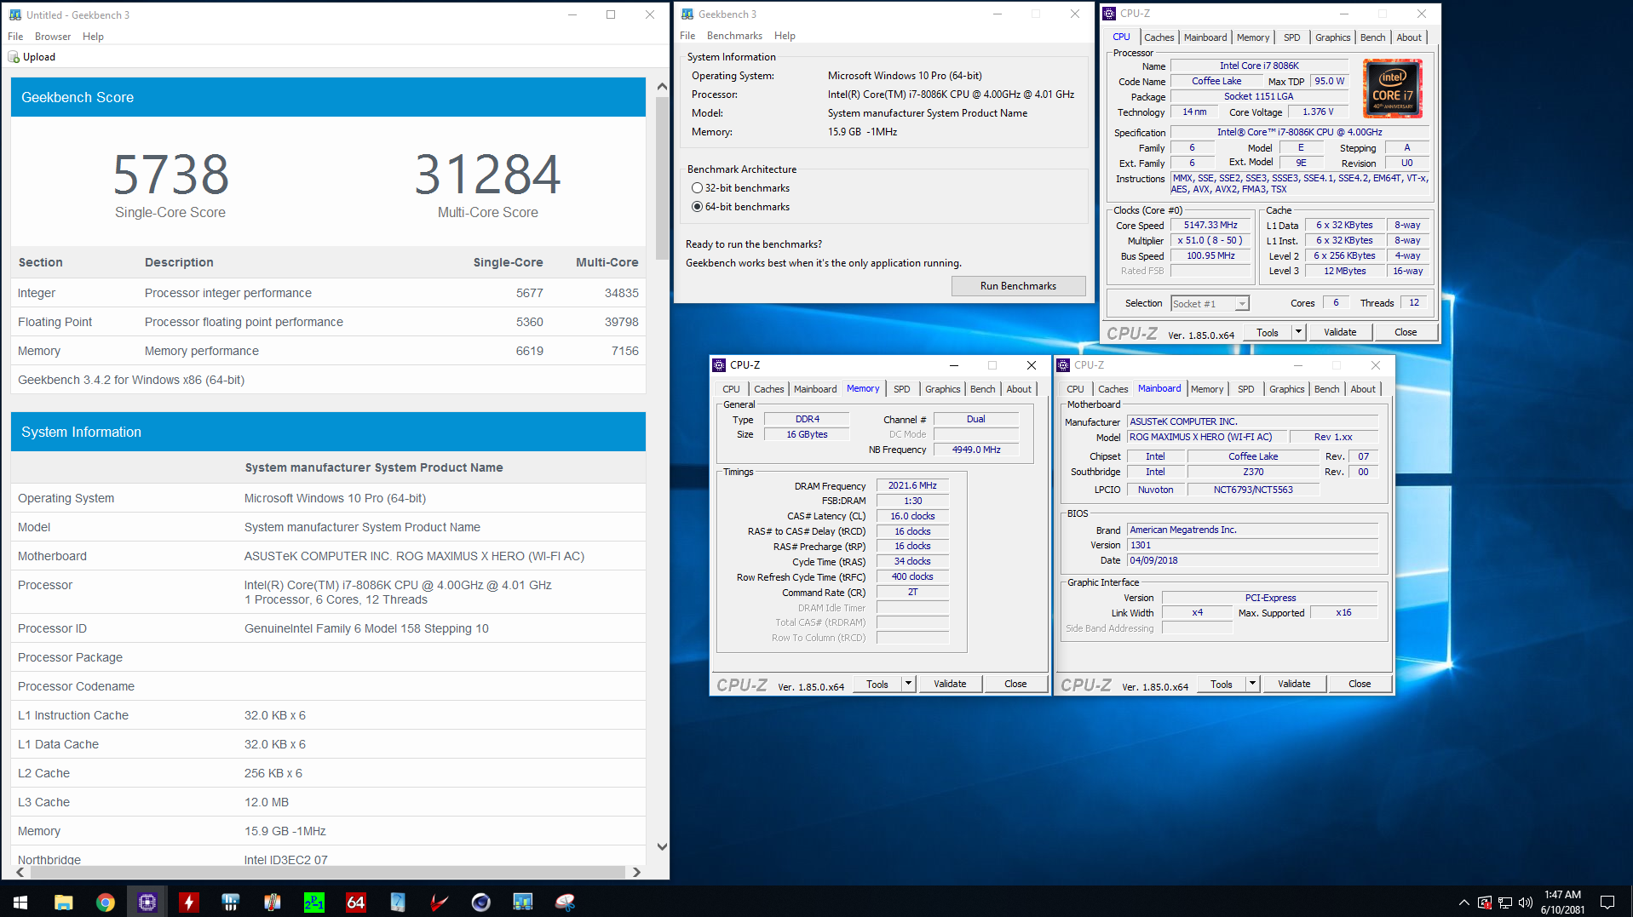Click the Integer row score 34835

(621, 293)
